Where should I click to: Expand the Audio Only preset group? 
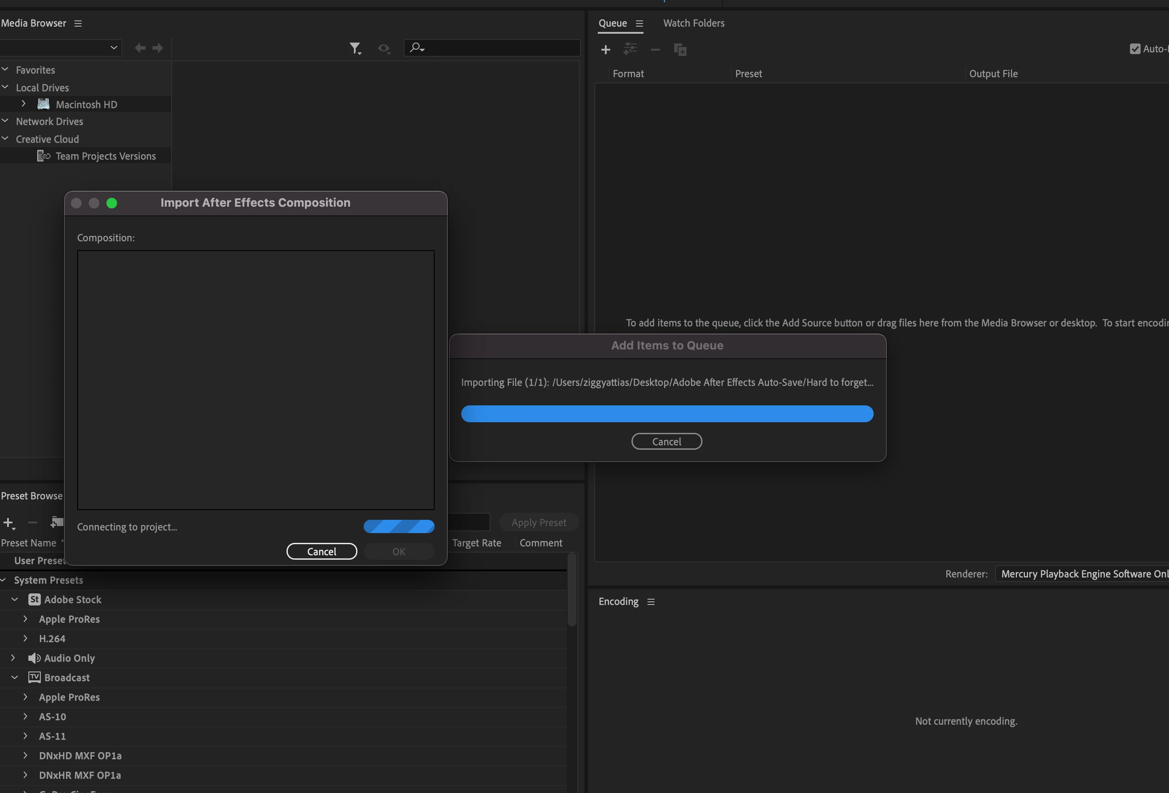(13, 658)
